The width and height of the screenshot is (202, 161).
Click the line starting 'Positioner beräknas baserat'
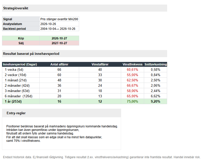62,126
